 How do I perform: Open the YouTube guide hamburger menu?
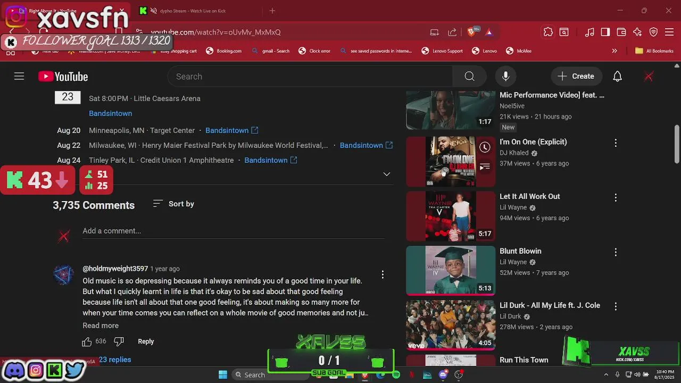19,77
